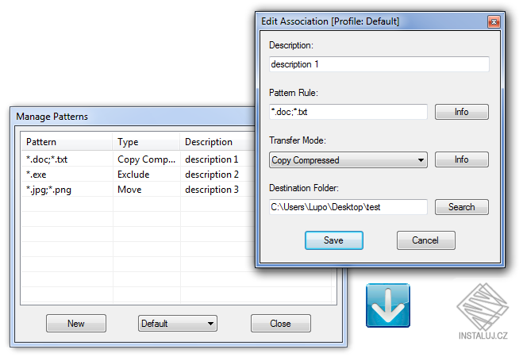523x357 pixels.
Task: Sort by the Pattern column header
Action: (x=67, y=142)
